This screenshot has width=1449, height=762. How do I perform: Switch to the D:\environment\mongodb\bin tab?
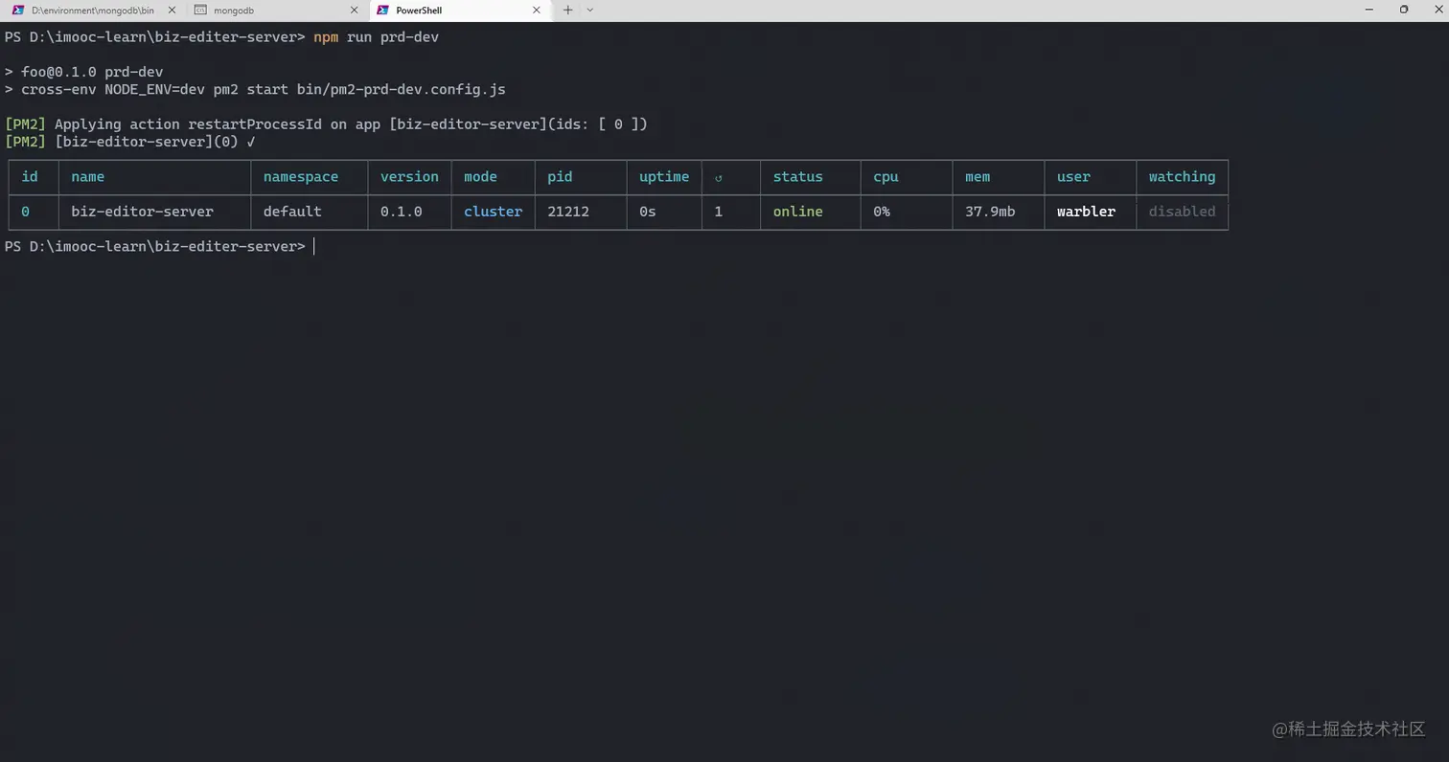pos(91,11)
